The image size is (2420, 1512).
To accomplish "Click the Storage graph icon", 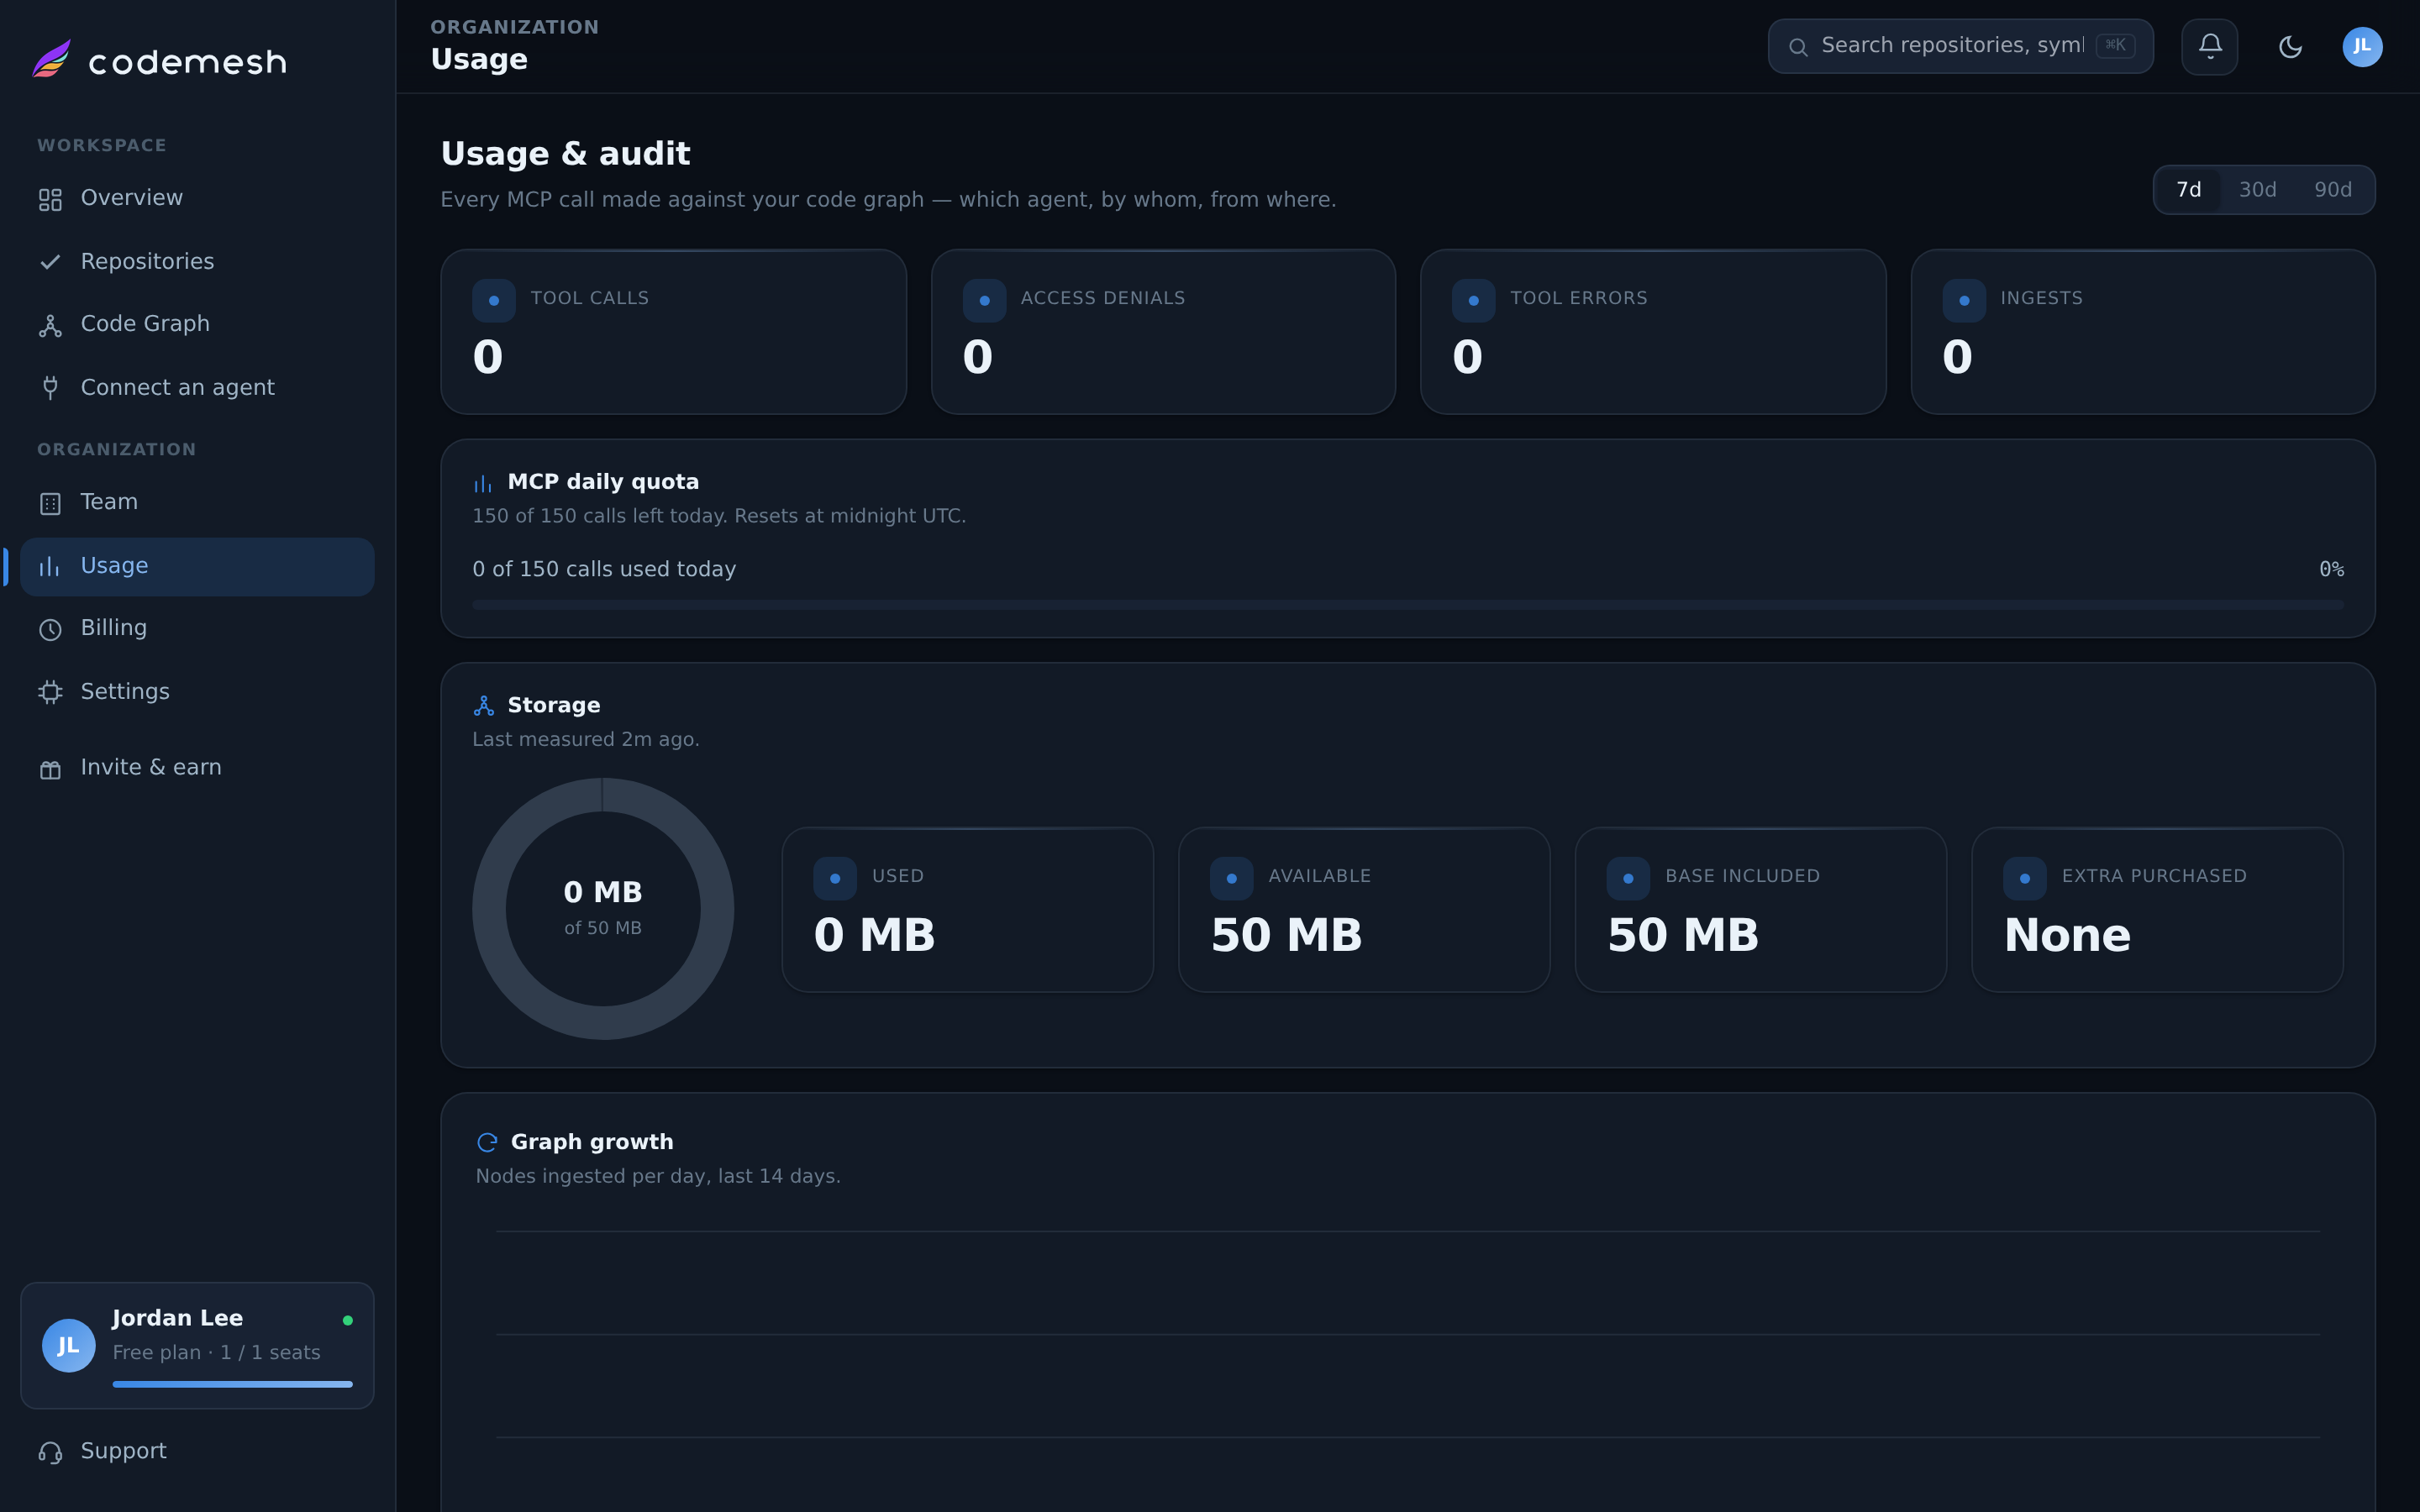I will (484, 706).
